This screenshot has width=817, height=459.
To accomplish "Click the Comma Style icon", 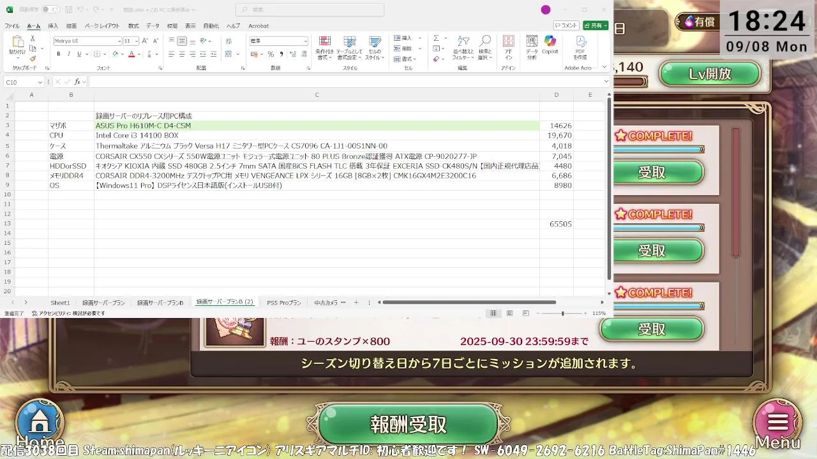I will (x=280, y=54).
